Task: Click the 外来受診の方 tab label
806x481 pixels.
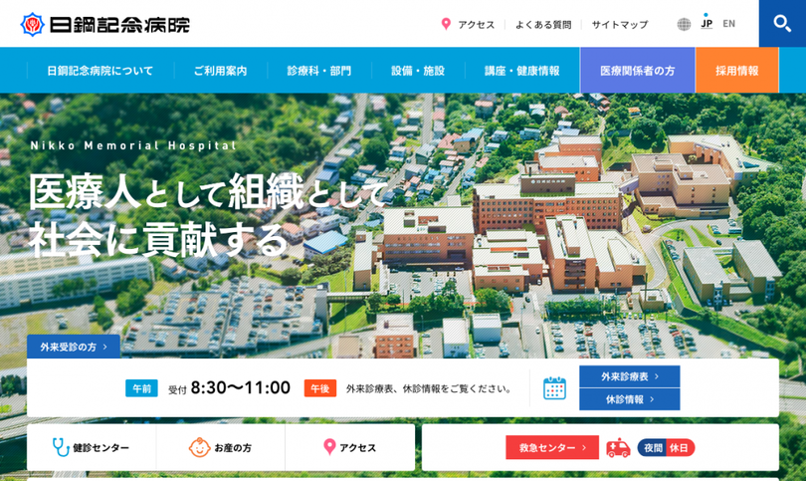Action: click(x=74, y=347)
